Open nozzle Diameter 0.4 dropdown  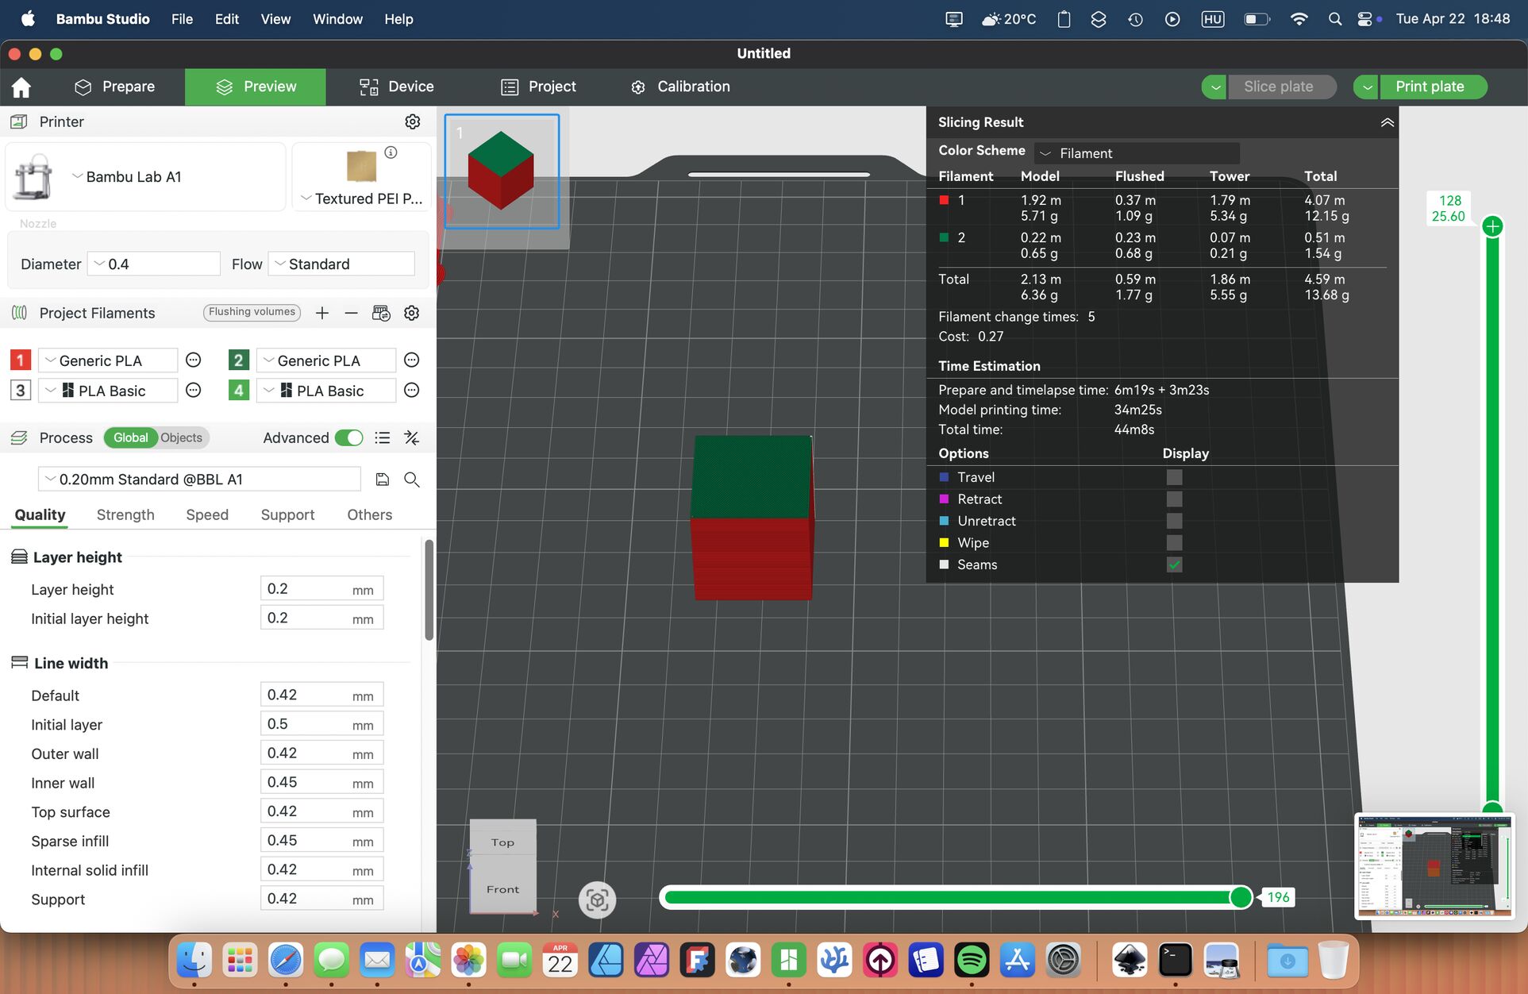pyautogui.click(x=153, y=264)
